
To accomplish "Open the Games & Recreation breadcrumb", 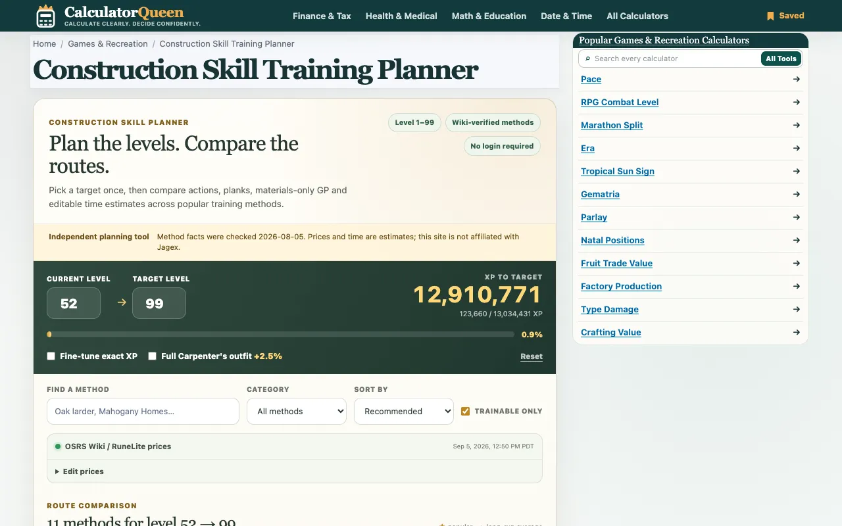I will click(x=108, y=44).
